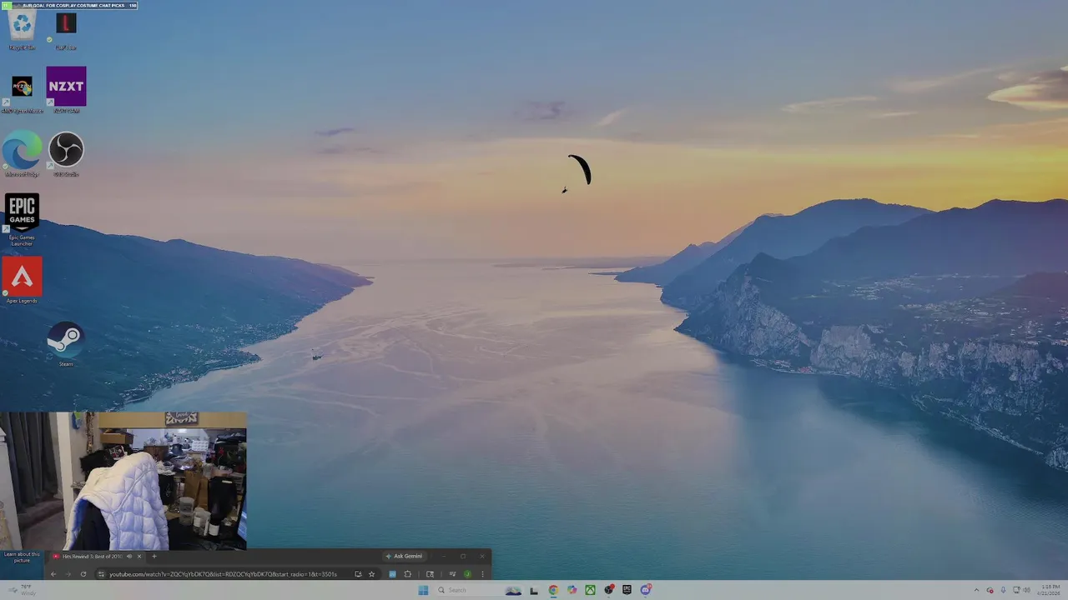Close the Hits Rewind browser tab

point(139,556)
